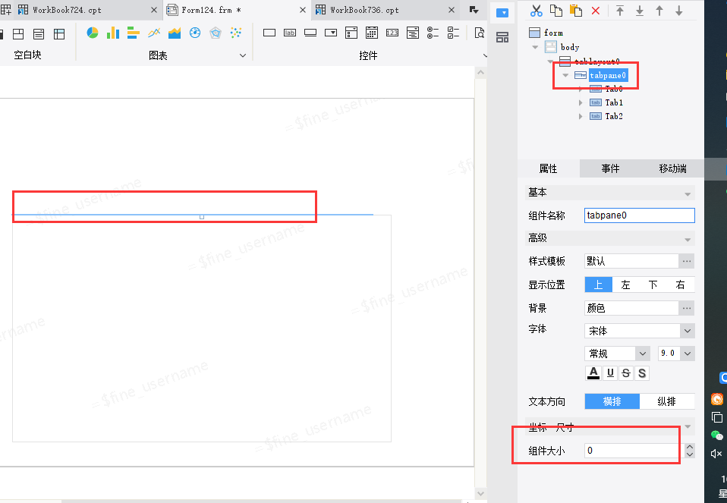Select the form root tree node
The image size is (727, 503).
coord(553,33)
